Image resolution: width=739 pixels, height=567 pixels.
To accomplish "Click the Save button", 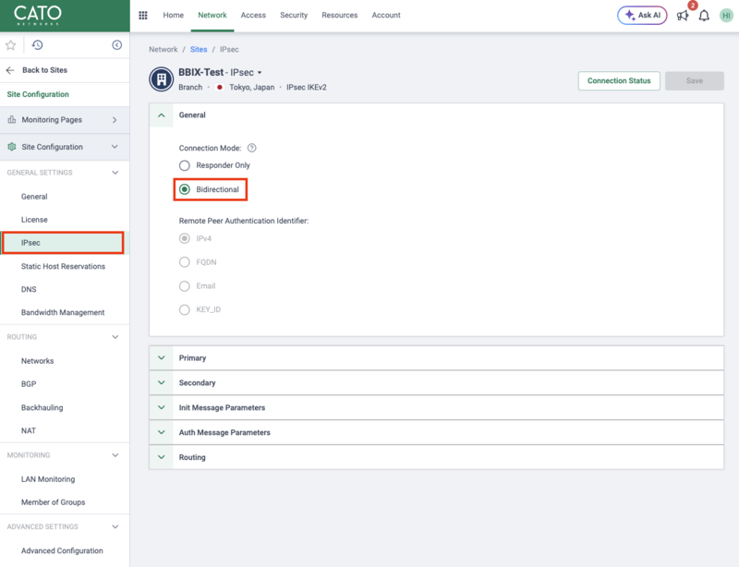I will click(x=695, y=80).
